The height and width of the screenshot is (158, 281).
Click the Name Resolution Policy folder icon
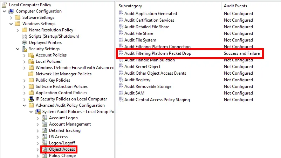[25, 30]
